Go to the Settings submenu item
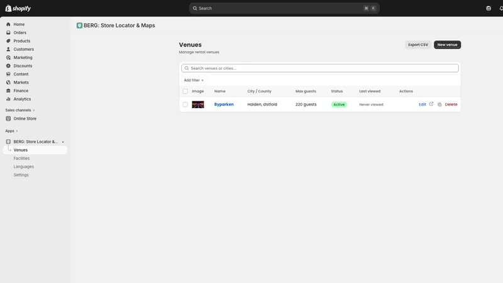 [21, 175]
